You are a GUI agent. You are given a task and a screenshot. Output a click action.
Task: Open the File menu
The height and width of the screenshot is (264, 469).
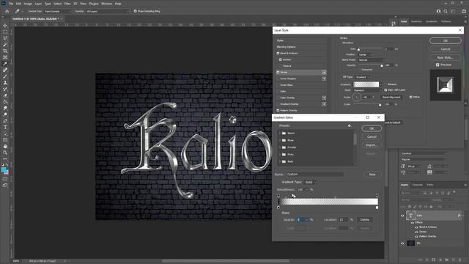click(x=11, y=4)
